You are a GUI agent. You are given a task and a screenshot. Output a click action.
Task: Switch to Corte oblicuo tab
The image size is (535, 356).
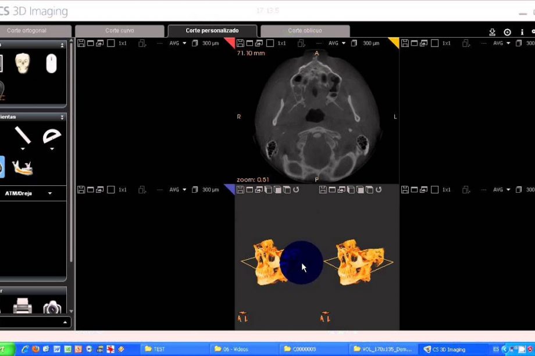[305, 31]
